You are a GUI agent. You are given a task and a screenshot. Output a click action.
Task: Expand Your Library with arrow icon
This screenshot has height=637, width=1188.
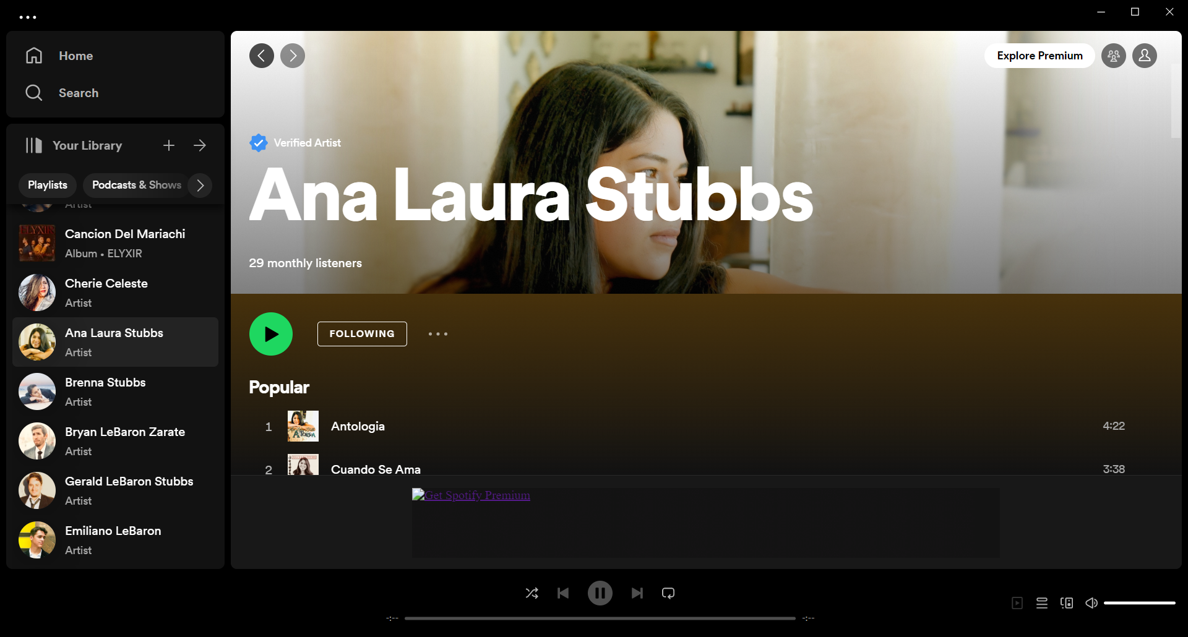[200, 145]
